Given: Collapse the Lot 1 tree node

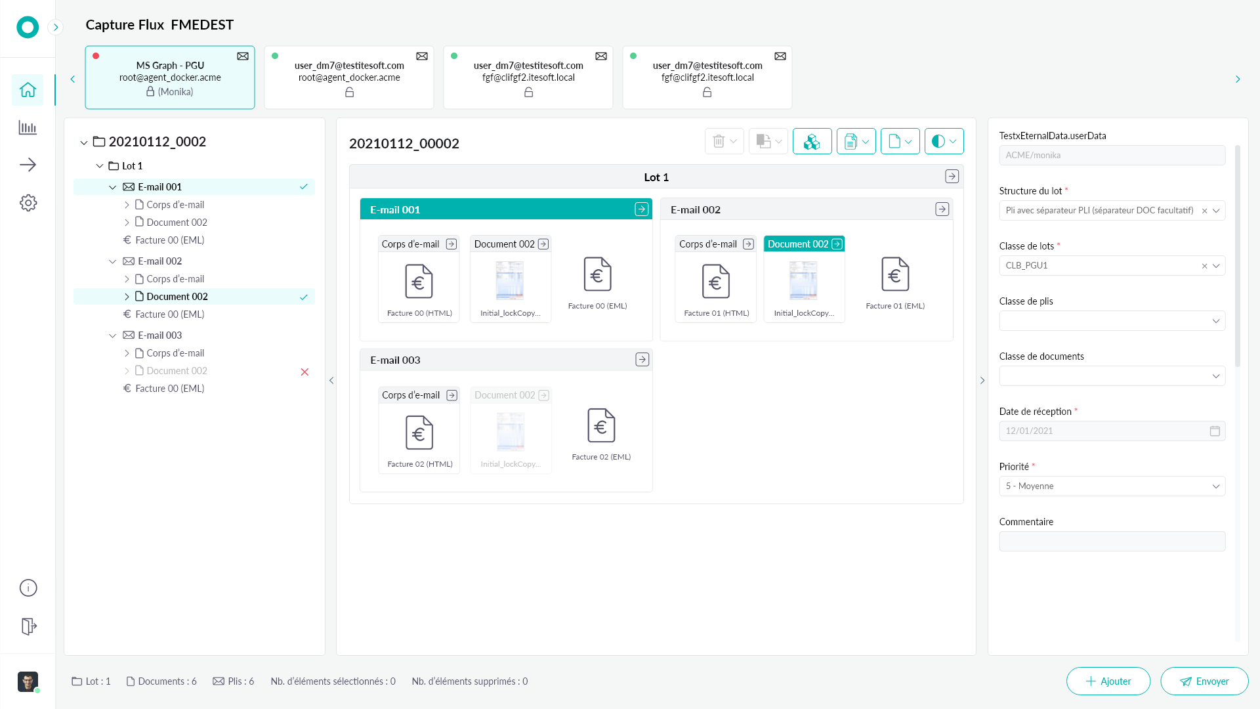Looking at the screenshot, I should point(100,166).
